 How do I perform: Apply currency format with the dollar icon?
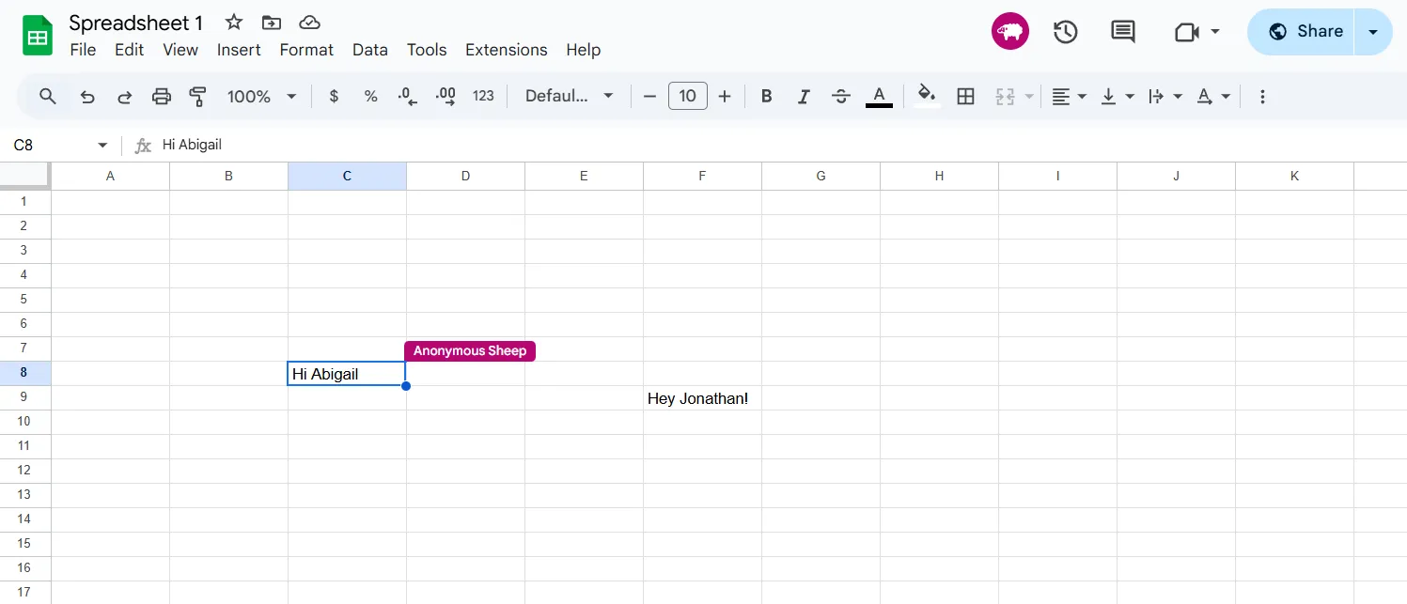click(334, 96)
